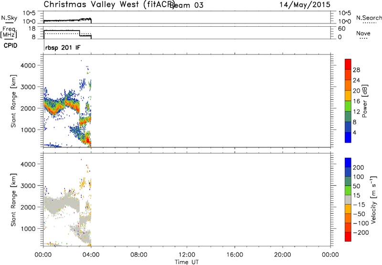The width and height of the screenshot is (382, 265).
Task: Click the "08:00" time tick label
Action: click(139, 255)
